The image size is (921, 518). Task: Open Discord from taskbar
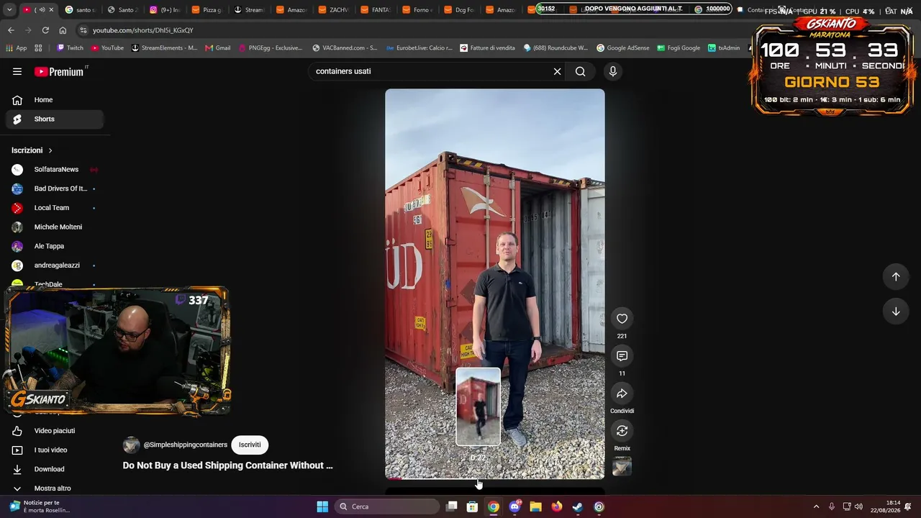coord(514,506)
